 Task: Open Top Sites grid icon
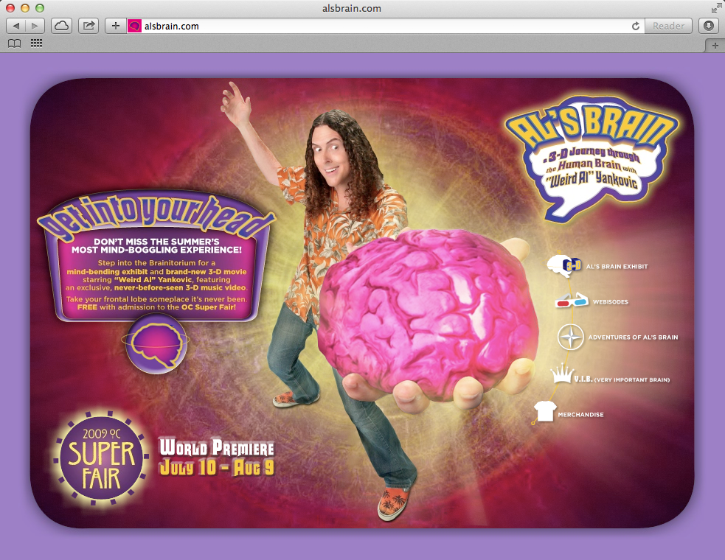click(35, 44)
